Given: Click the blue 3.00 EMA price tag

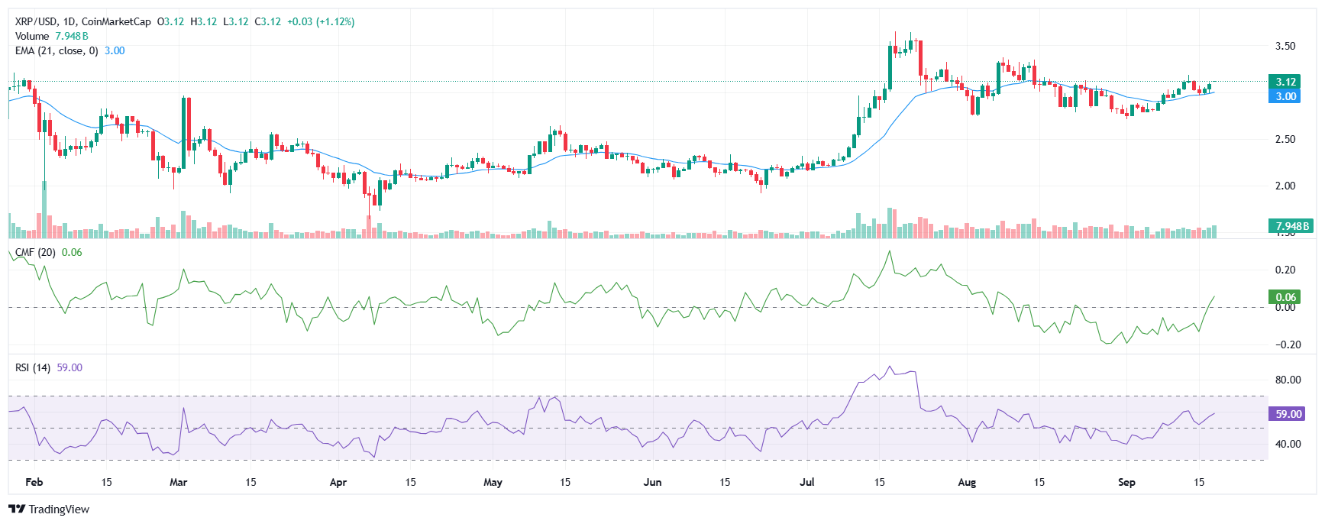Looking at the screenshot, I should coord(1285,96).
